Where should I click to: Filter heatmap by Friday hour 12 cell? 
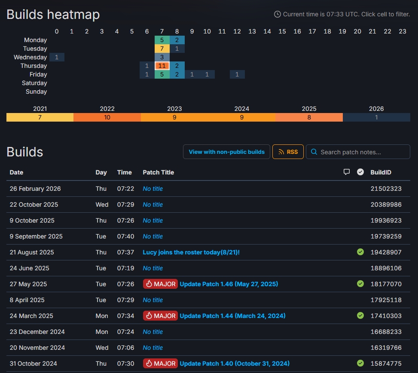[x=237, y=74]
